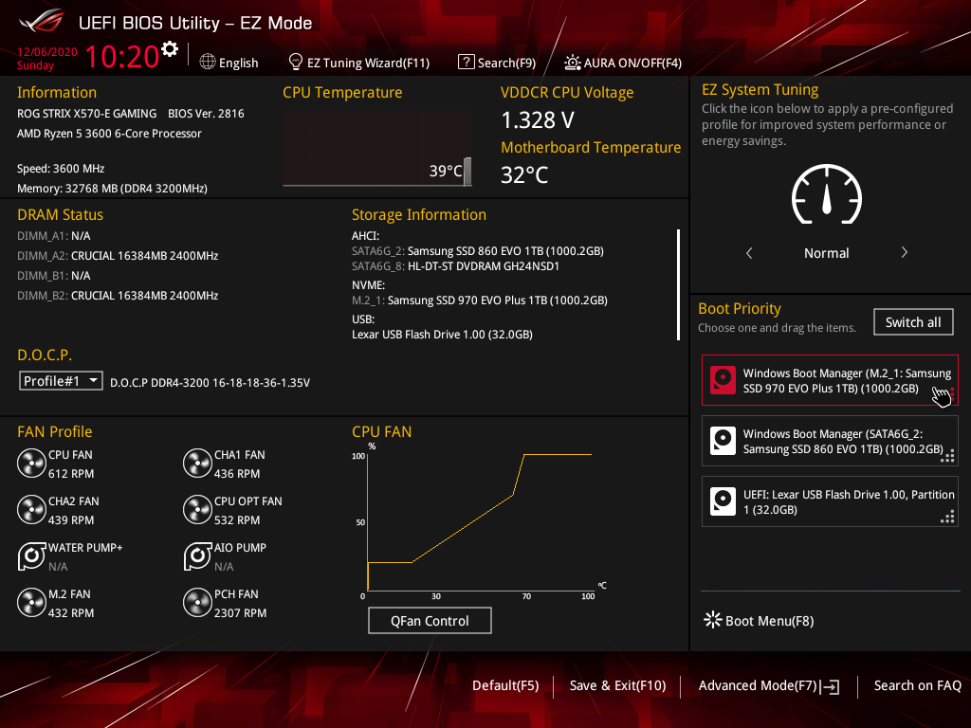Click the 1.328 V voltage reading
This screenshot has height=728, width=971.
click(538, 119)
